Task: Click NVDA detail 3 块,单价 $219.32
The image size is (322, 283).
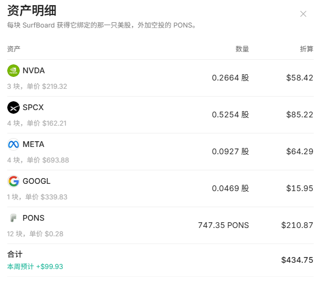Action: tap(37, 86)
